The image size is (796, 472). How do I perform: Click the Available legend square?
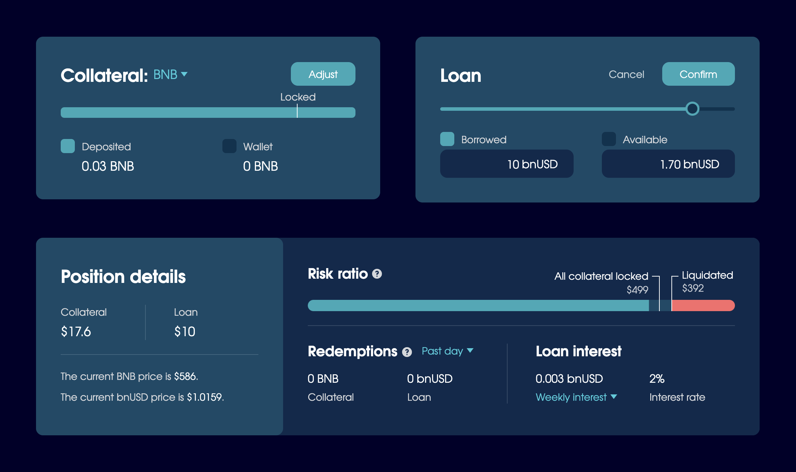pos(609,139)
